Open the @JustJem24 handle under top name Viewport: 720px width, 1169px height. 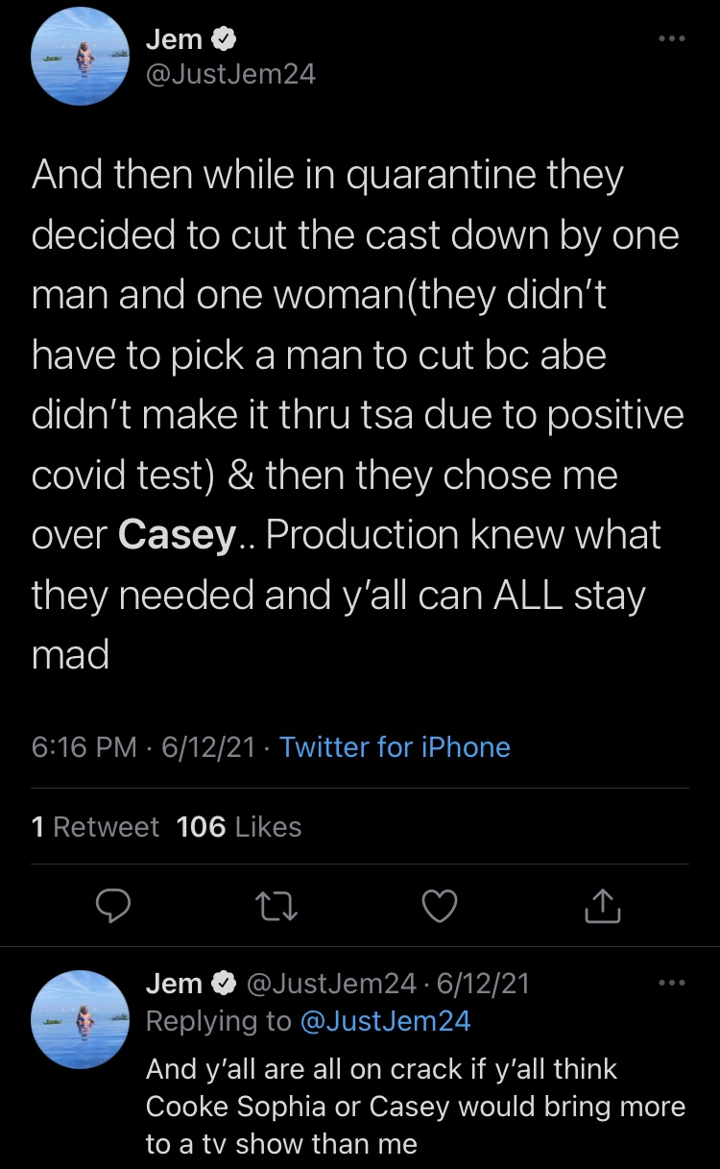tap(230, 74)
